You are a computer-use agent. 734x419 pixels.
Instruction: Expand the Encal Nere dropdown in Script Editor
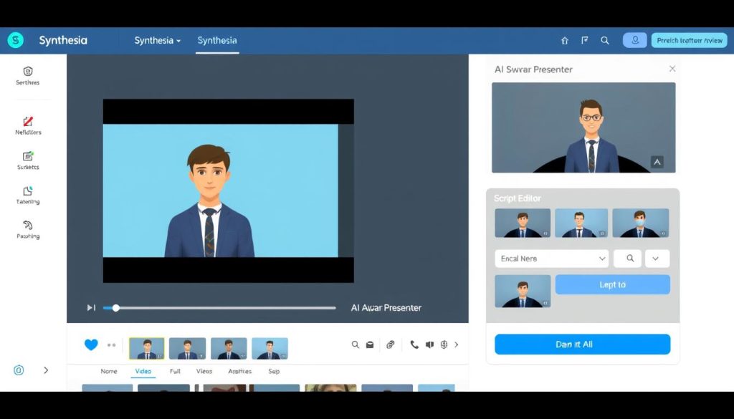tap(550, 258)
